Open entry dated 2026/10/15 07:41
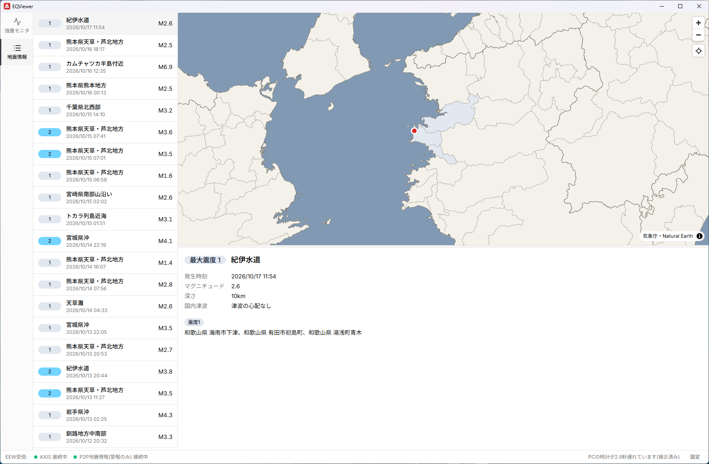Image resolution: width=709 pixels, height=464 pixels. point(105,132)
